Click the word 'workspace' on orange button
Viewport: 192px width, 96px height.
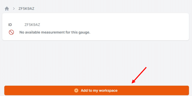[x=108, y=90]
